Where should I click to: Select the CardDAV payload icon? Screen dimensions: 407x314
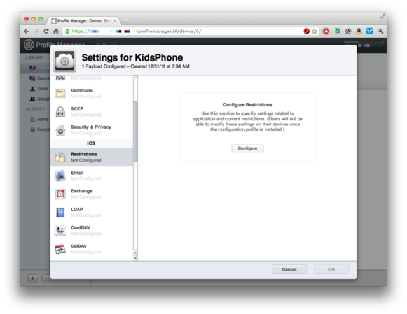pyautogui.click(x=60, y=231)
